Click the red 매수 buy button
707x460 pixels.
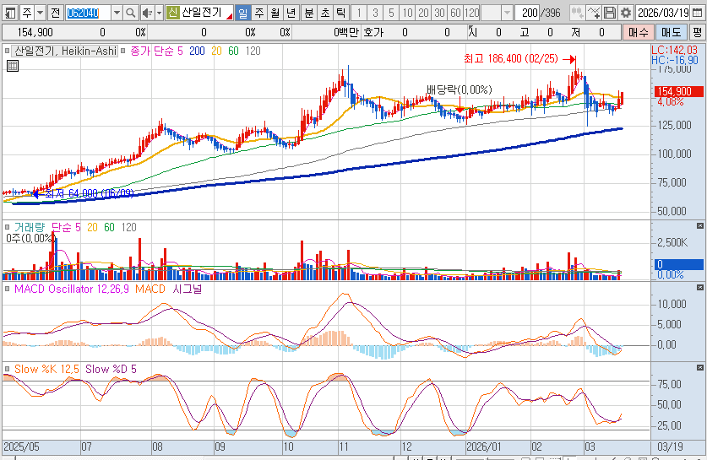point(638,32)
